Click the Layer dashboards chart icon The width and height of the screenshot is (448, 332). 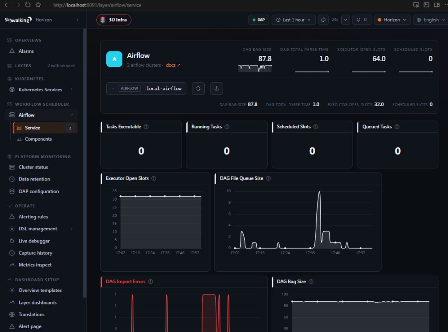(x=12, y=302)
